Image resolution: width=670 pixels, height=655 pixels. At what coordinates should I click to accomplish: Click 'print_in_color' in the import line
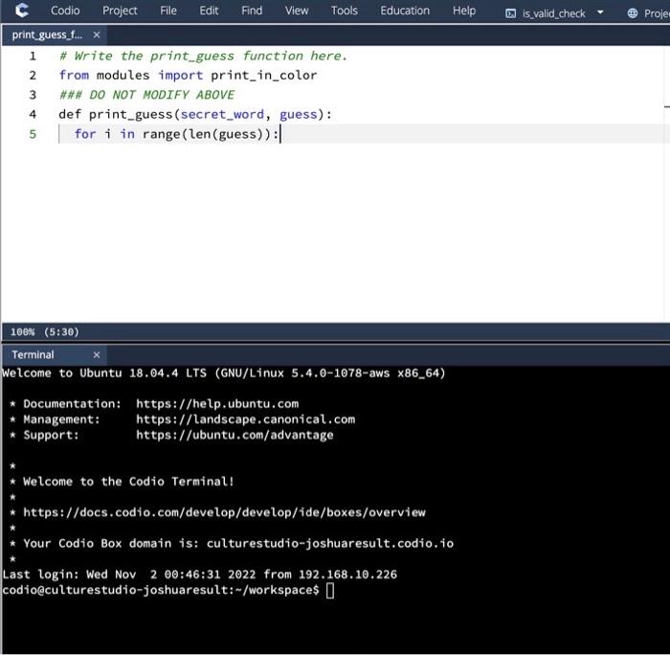click(263, 76)
